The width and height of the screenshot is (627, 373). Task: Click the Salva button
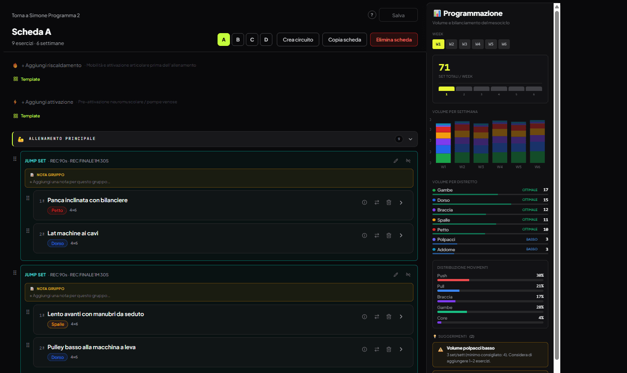[x=398, y=15]
